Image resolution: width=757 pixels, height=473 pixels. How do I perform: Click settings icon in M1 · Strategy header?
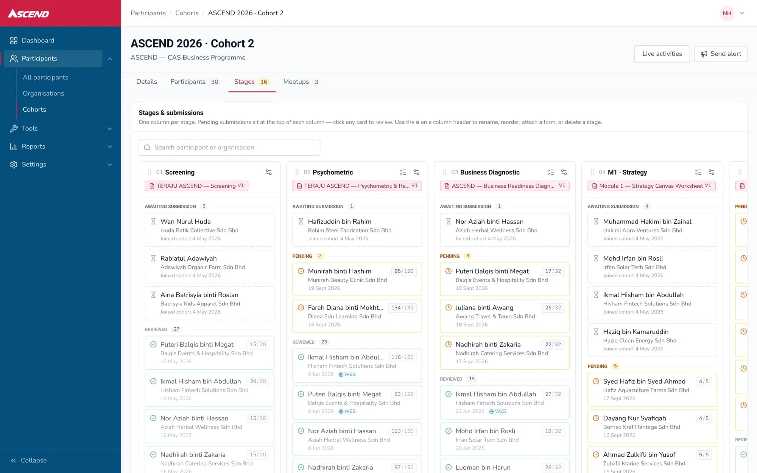pos(712,172)
